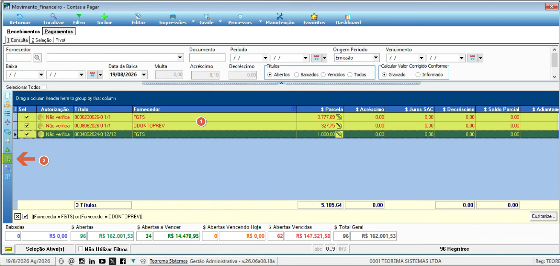Click the bulleted list icon in left sidebar
The width and height of the screenshot is (560, 266).
pyautogui.click(x=7, y=113)
